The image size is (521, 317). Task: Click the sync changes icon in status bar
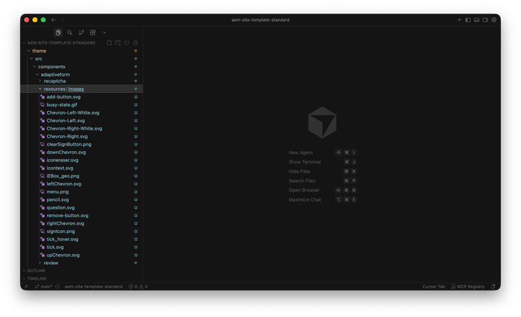coord(57,286)
